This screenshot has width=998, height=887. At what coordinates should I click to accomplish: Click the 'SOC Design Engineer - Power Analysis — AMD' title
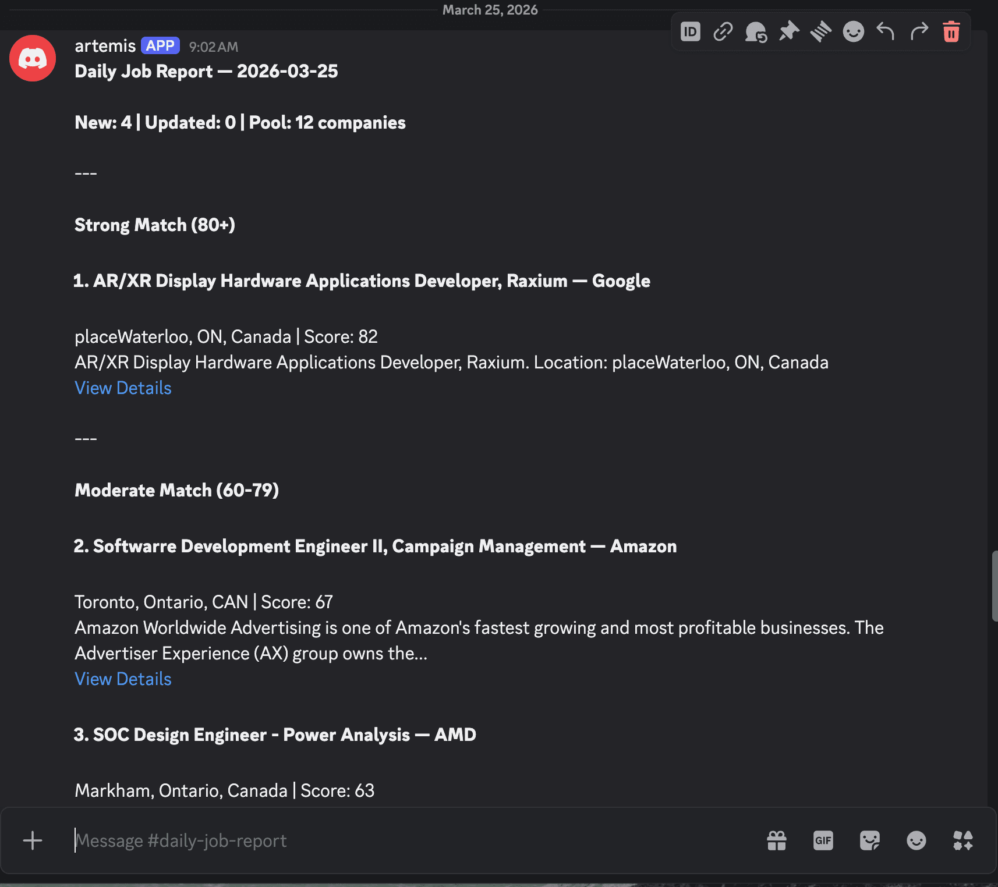275,735
